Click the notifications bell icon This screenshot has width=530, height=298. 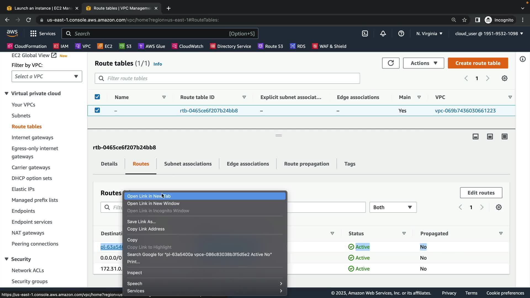pyautogui.click(x=383, y=33)
